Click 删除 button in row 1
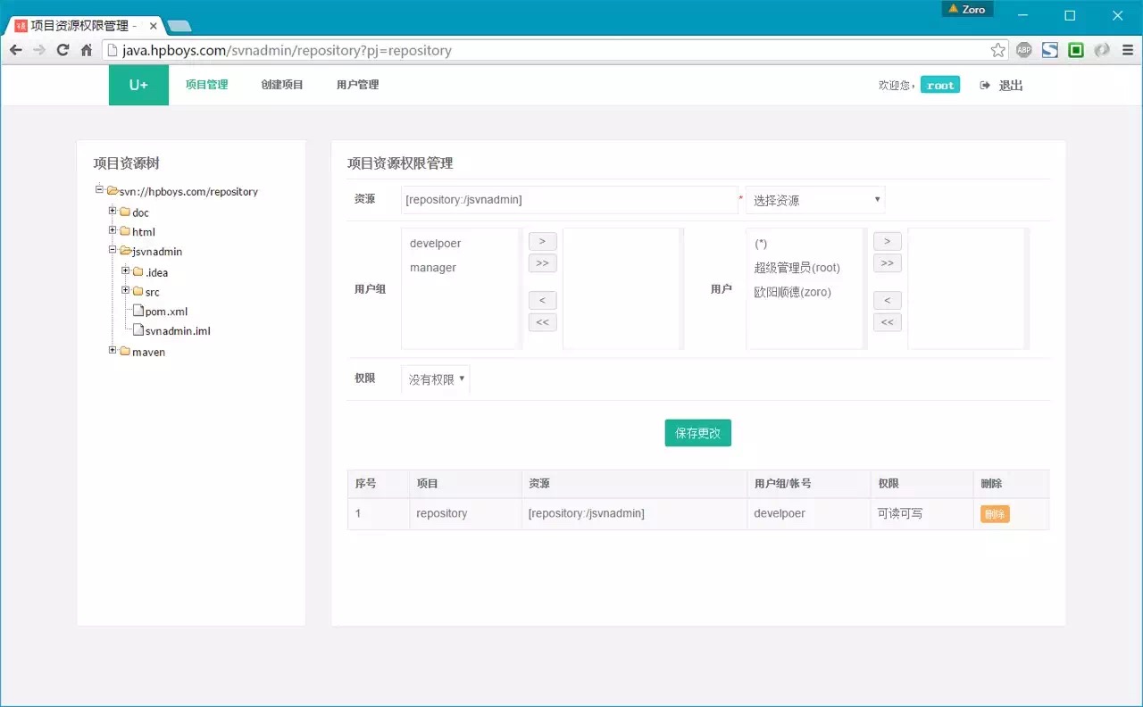 995,514
